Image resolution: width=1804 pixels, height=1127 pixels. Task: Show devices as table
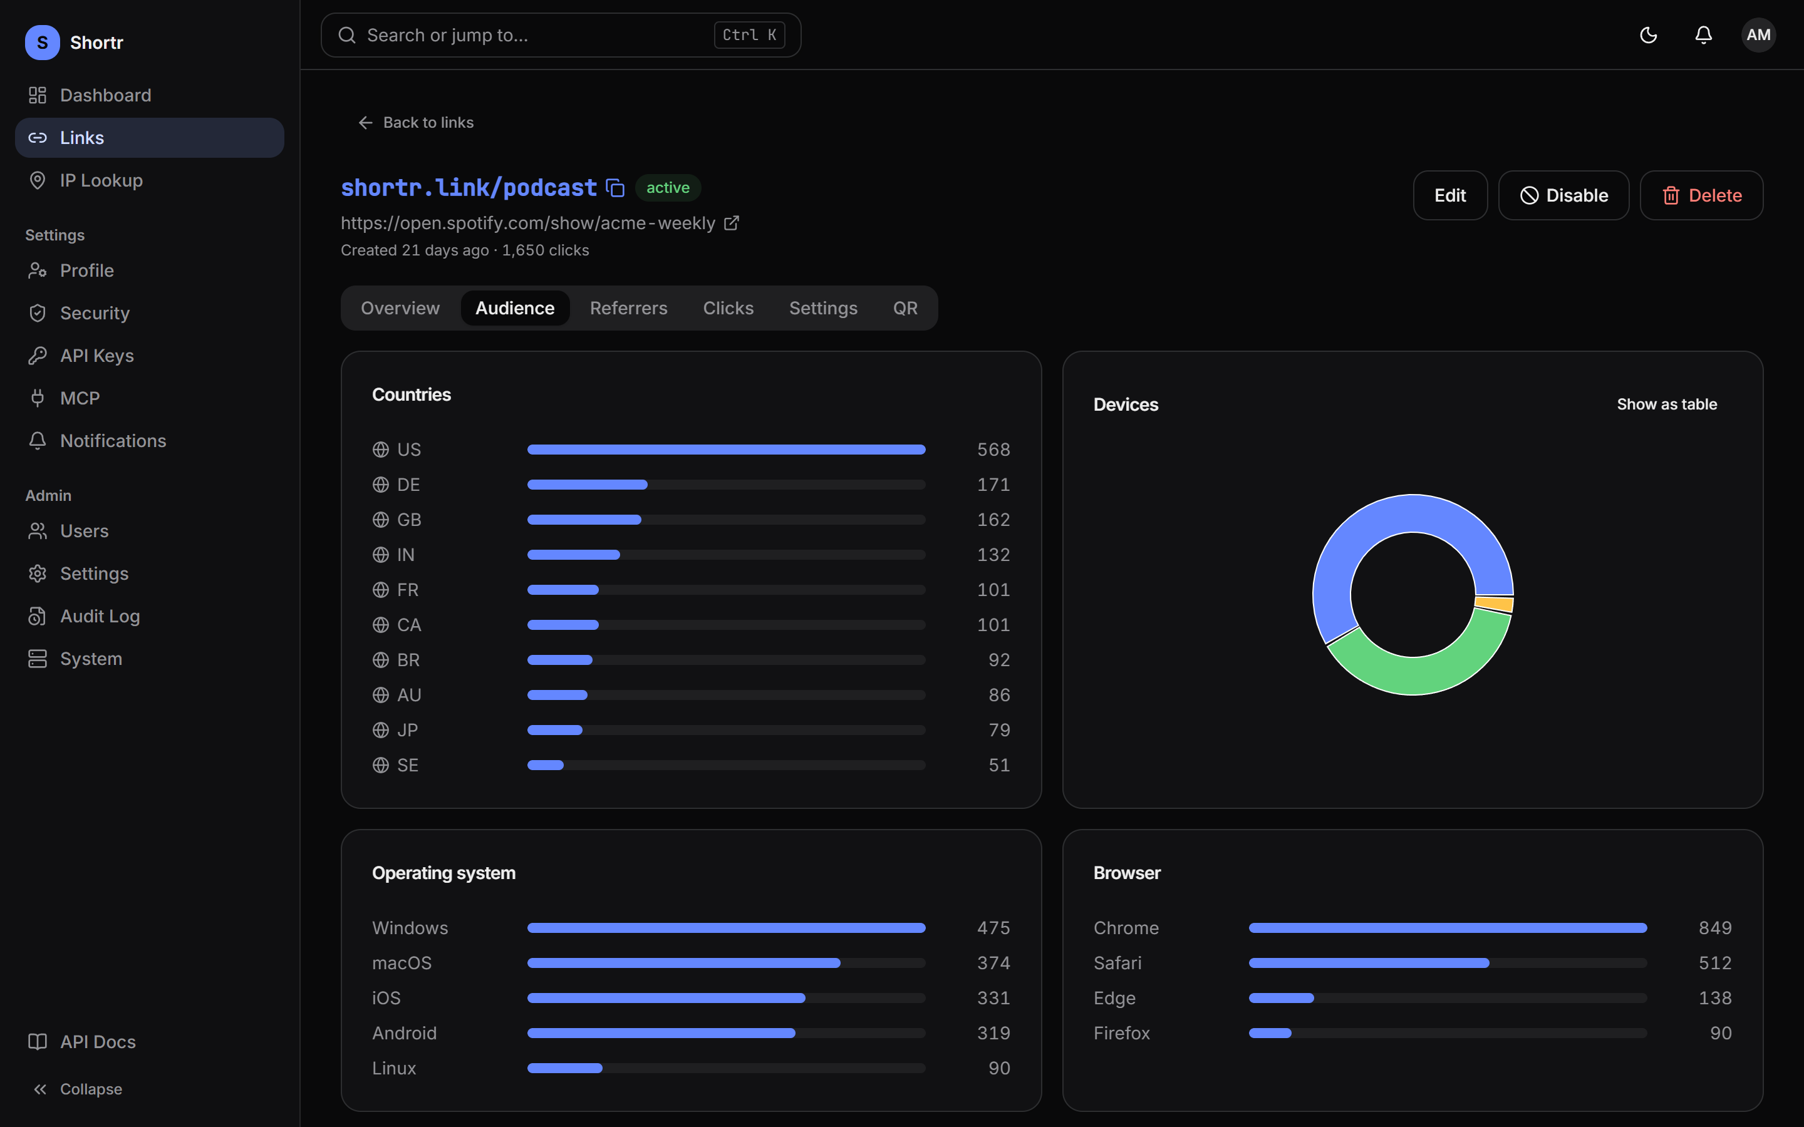tap(1667, 404)
